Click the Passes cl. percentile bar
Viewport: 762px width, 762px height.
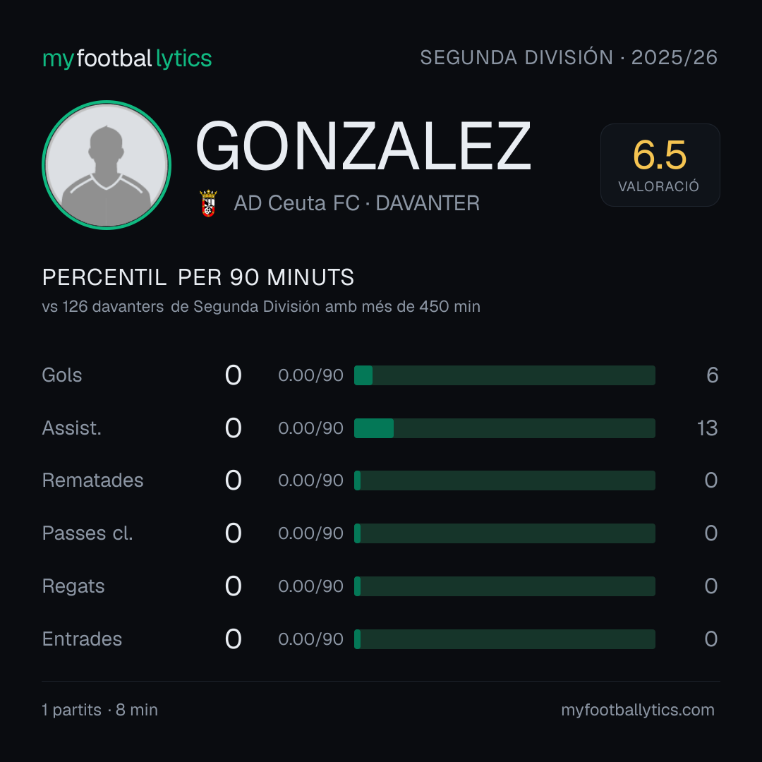click(x=504, y=533)
